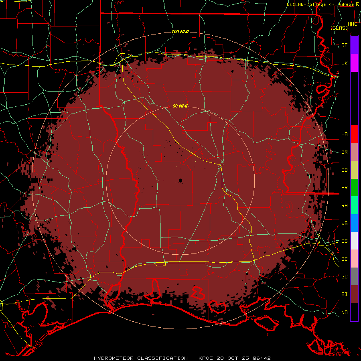
Task: Click the RA legend label
Action: coord(345,206)
